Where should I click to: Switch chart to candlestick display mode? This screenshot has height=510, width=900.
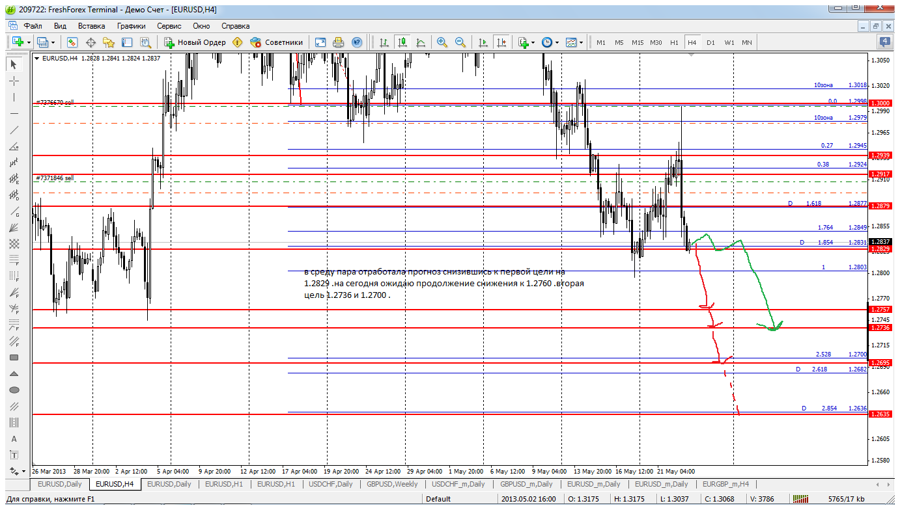pyautogui.click(x=402, y=42)
